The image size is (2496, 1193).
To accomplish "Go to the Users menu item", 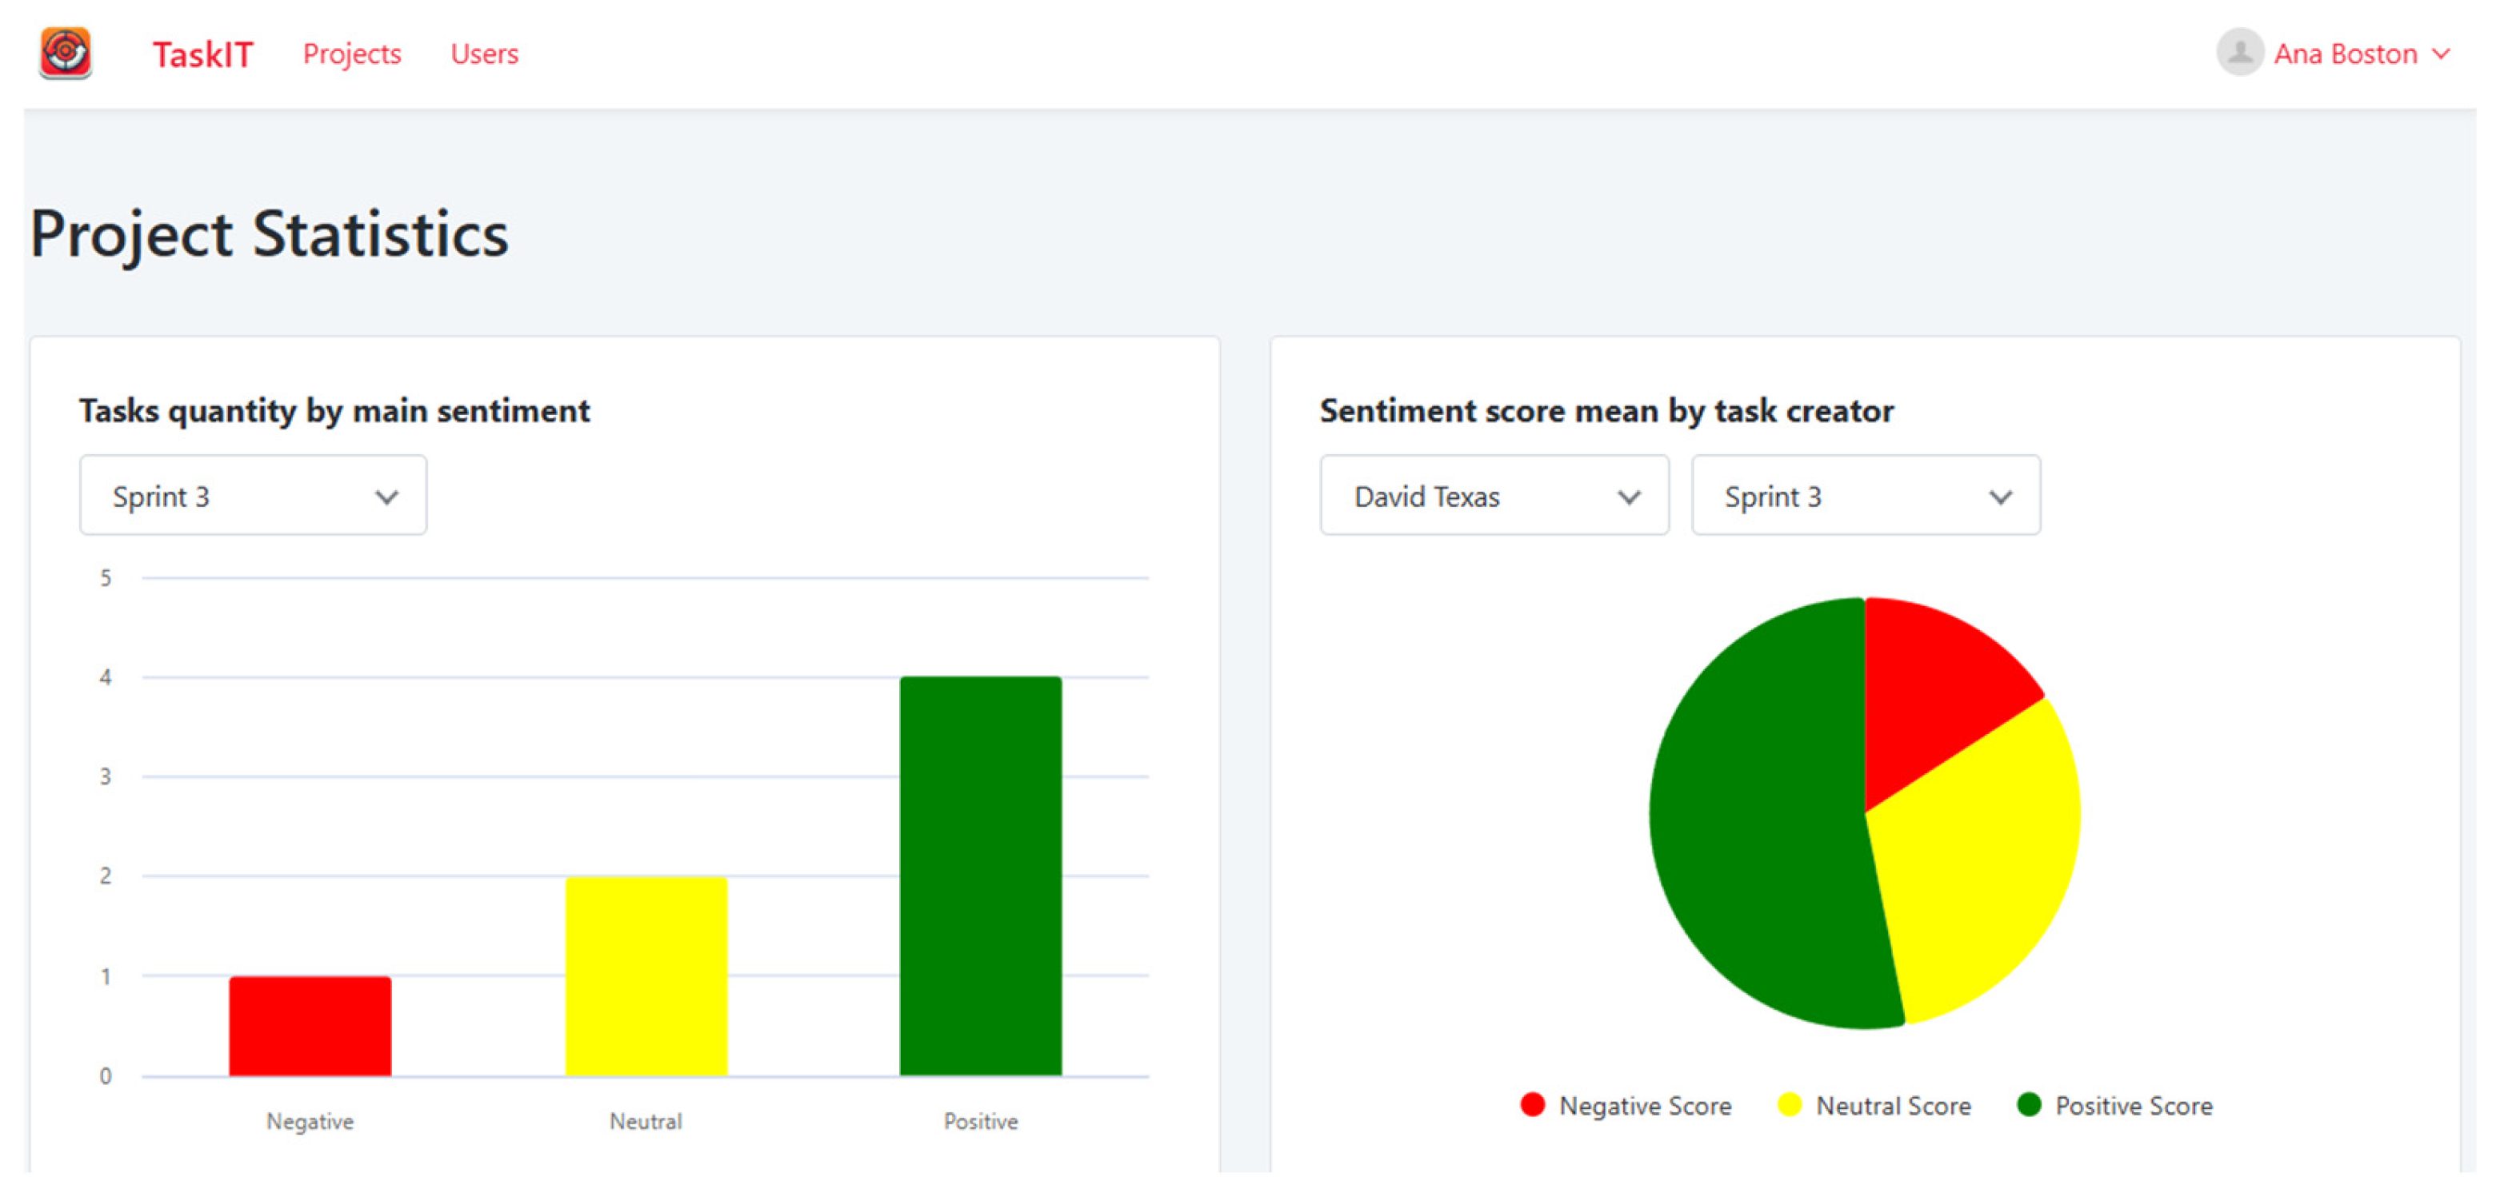I will coord(485,54).
